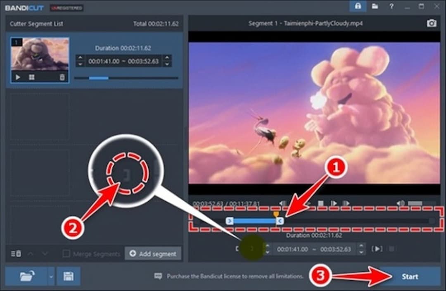Increase segment 1 end time in list
The width and height of the screenshot is (446, 291).
[167, 58]
